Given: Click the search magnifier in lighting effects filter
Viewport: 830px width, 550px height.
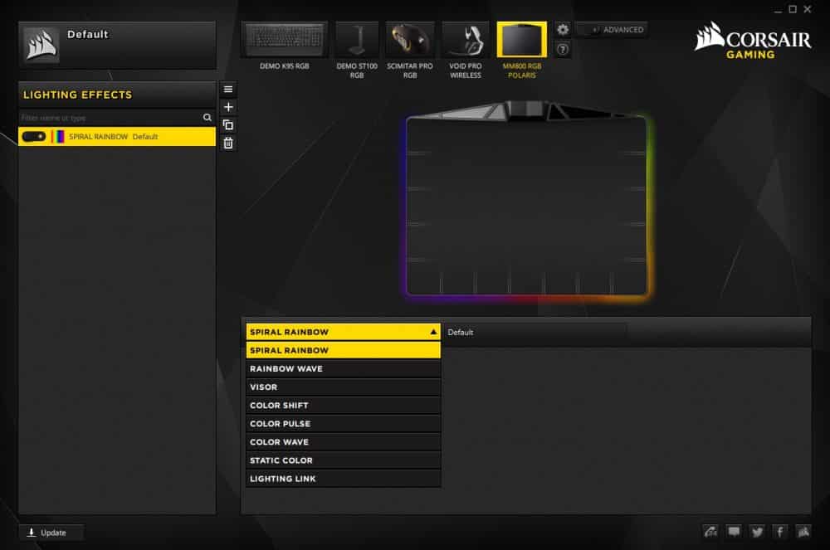Looking at the screenshot, I should click(207, 118).
